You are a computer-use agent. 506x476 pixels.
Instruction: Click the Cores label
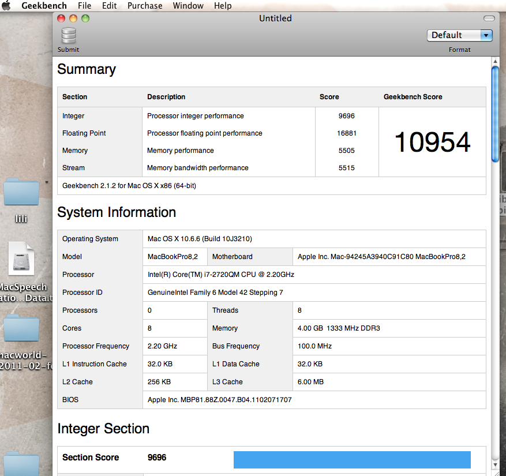click(x=72, y=328)
